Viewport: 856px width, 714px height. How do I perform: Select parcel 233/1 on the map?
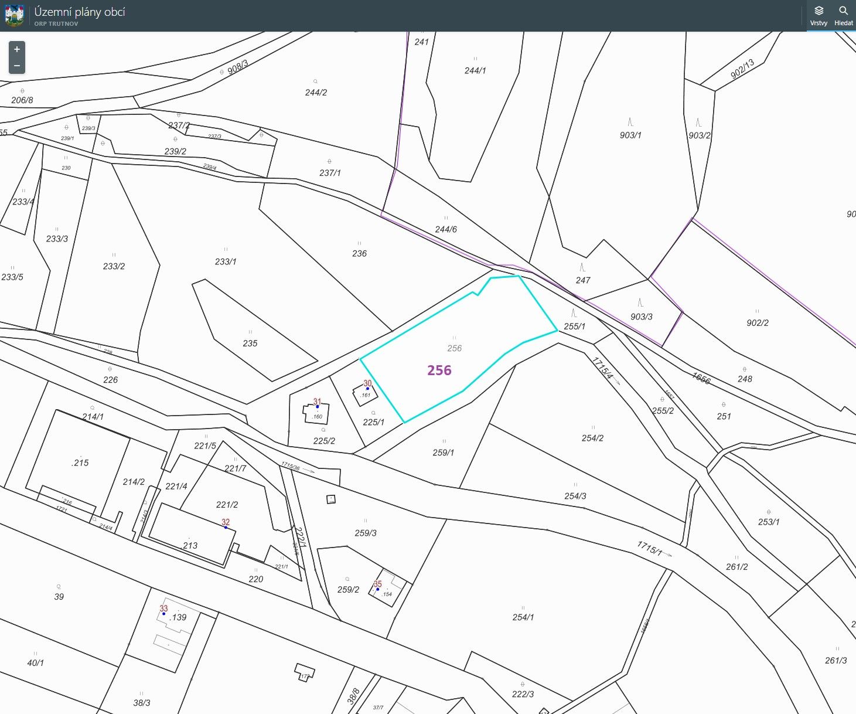coord(226,261)
